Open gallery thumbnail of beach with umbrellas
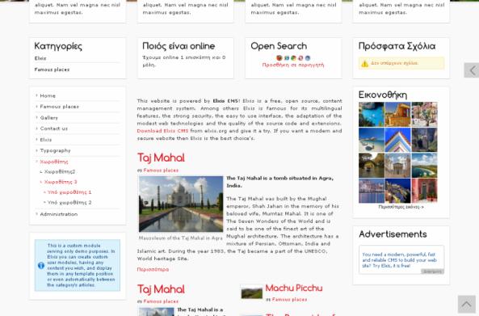Image resolution: width=479 pixels, height=316 pixels. (372, 140)
